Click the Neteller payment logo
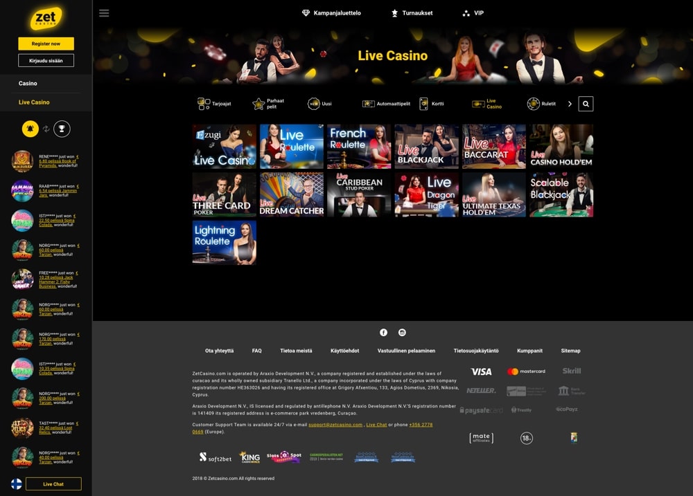 click(x=482, y=391)
